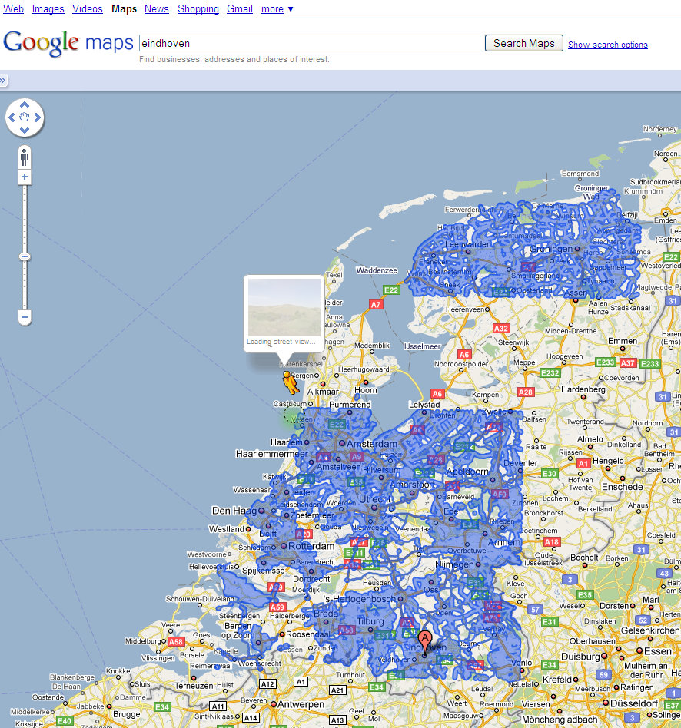This screenshot has height=728, width=681.
Task: Click the Nijmegen city label
Action: (x=454, y=564)
